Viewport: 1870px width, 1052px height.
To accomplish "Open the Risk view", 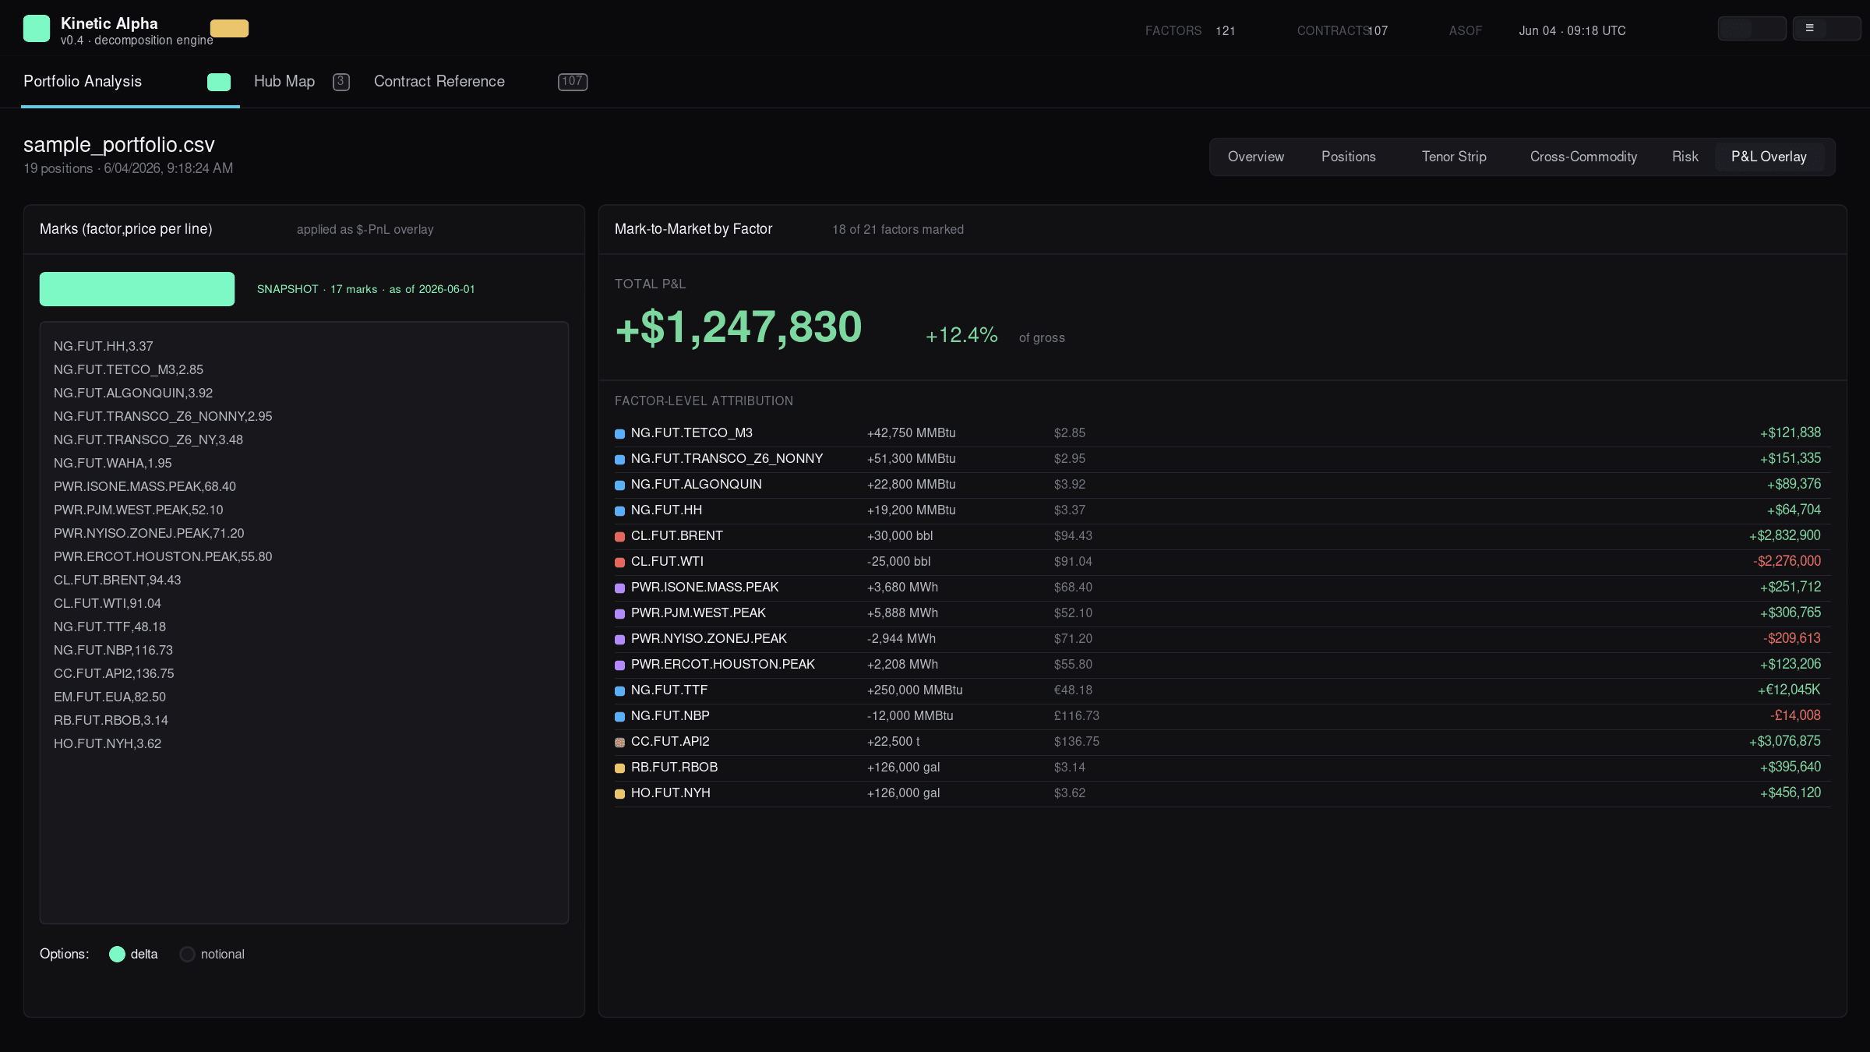I will [1685, 157].
